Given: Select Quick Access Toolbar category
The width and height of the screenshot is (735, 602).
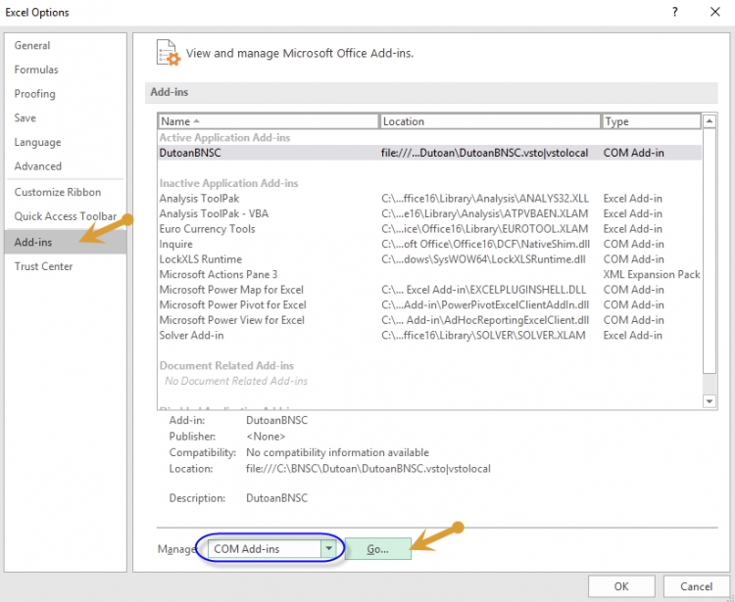Looking at the screenshot, I should click(65, 216).
